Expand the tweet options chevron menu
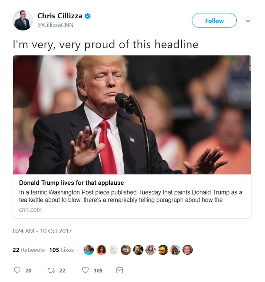This screenshot has width=265, height=282. click(248, 21)
